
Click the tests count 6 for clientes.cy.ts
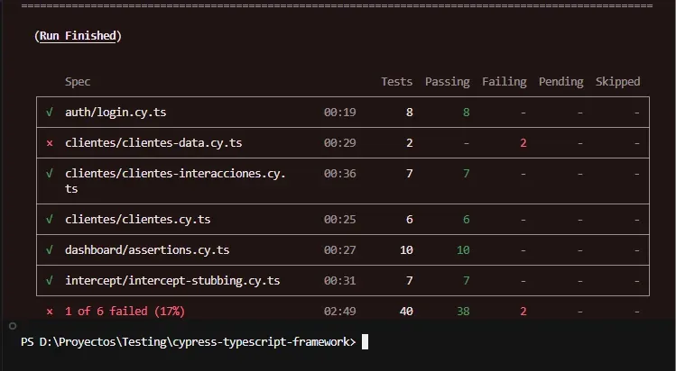[409, 219]
